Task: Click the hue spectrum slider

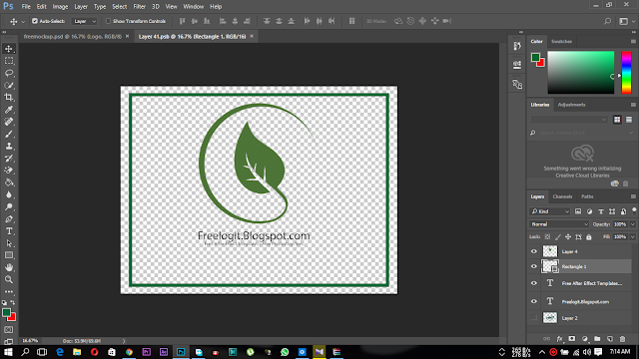Action: (x=626, y=73)
